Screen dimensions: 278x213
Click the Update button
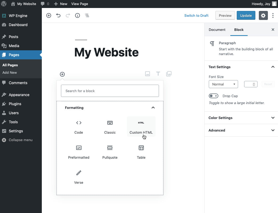(x=246, y=15)
